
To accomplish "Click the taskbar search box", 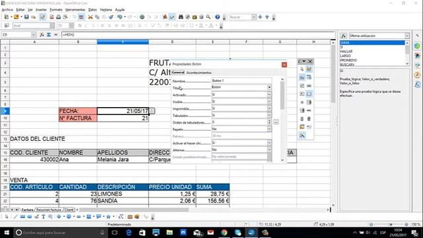I will [x=61, y=232].
